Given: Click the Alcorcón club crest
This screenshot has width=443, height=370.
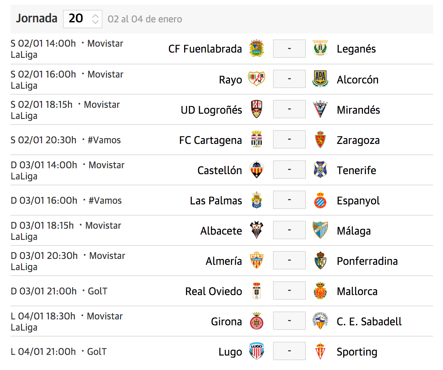Looking at the screenshot, I should 320,79.
